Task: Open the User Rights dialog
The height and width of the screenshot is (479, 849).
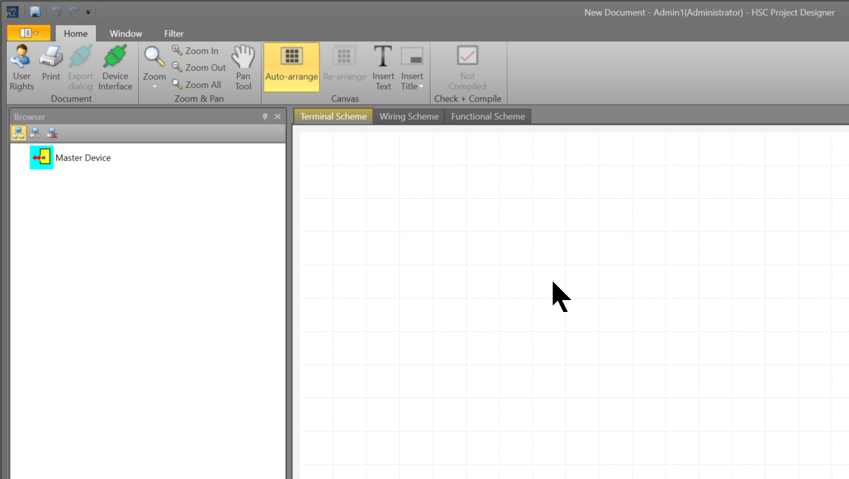Action: 21,68
